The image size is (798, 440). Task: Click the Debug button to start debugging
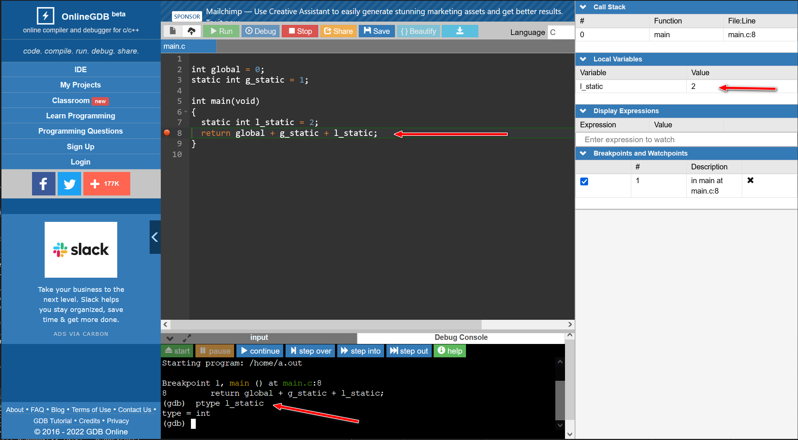click(x=261, y=31)
